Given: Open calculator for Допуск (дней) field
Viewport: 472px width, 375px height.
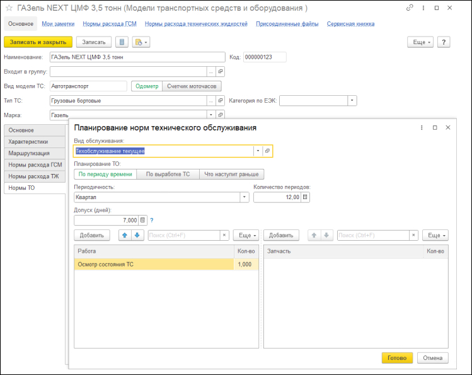Looking at the screenshot, I should tap(142, 220).
